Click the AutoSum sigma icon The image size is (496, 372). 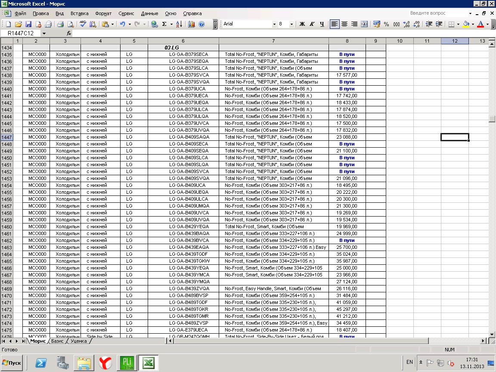(x=164, y=24)
